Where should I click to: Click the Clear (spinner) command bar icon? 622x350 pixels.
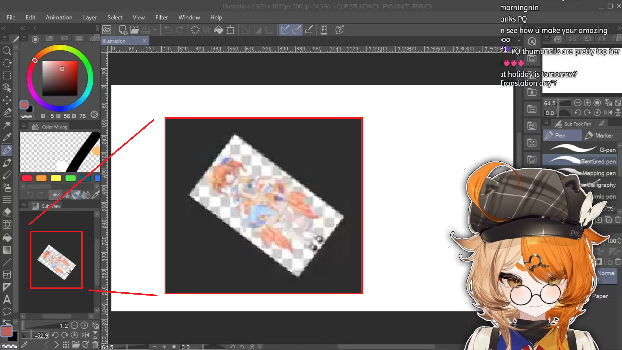click(195, 30)
